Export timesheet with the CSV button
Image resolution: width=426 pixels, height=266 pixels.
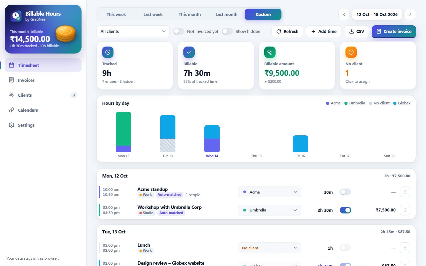coord(356,31)
